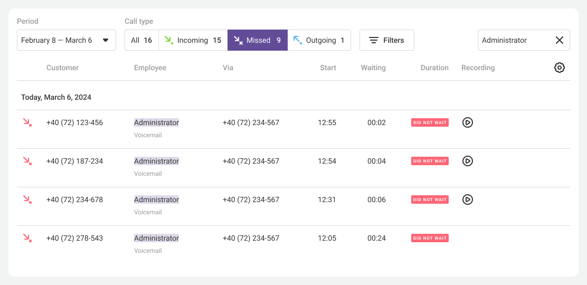The height and width of the screenshot is (285, 587).
Task: Filter by Incoming calls
Action: click(193, 40)
